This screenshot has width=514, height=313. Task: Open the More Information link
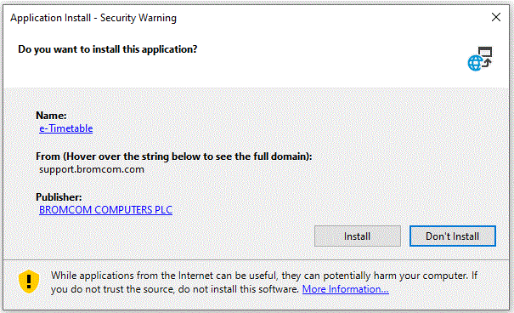tap(346, 289)
